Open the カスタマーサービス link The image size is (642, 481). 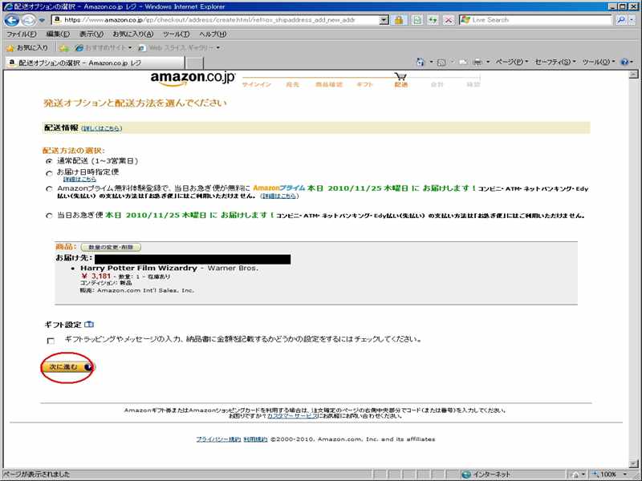coord(292,416)
